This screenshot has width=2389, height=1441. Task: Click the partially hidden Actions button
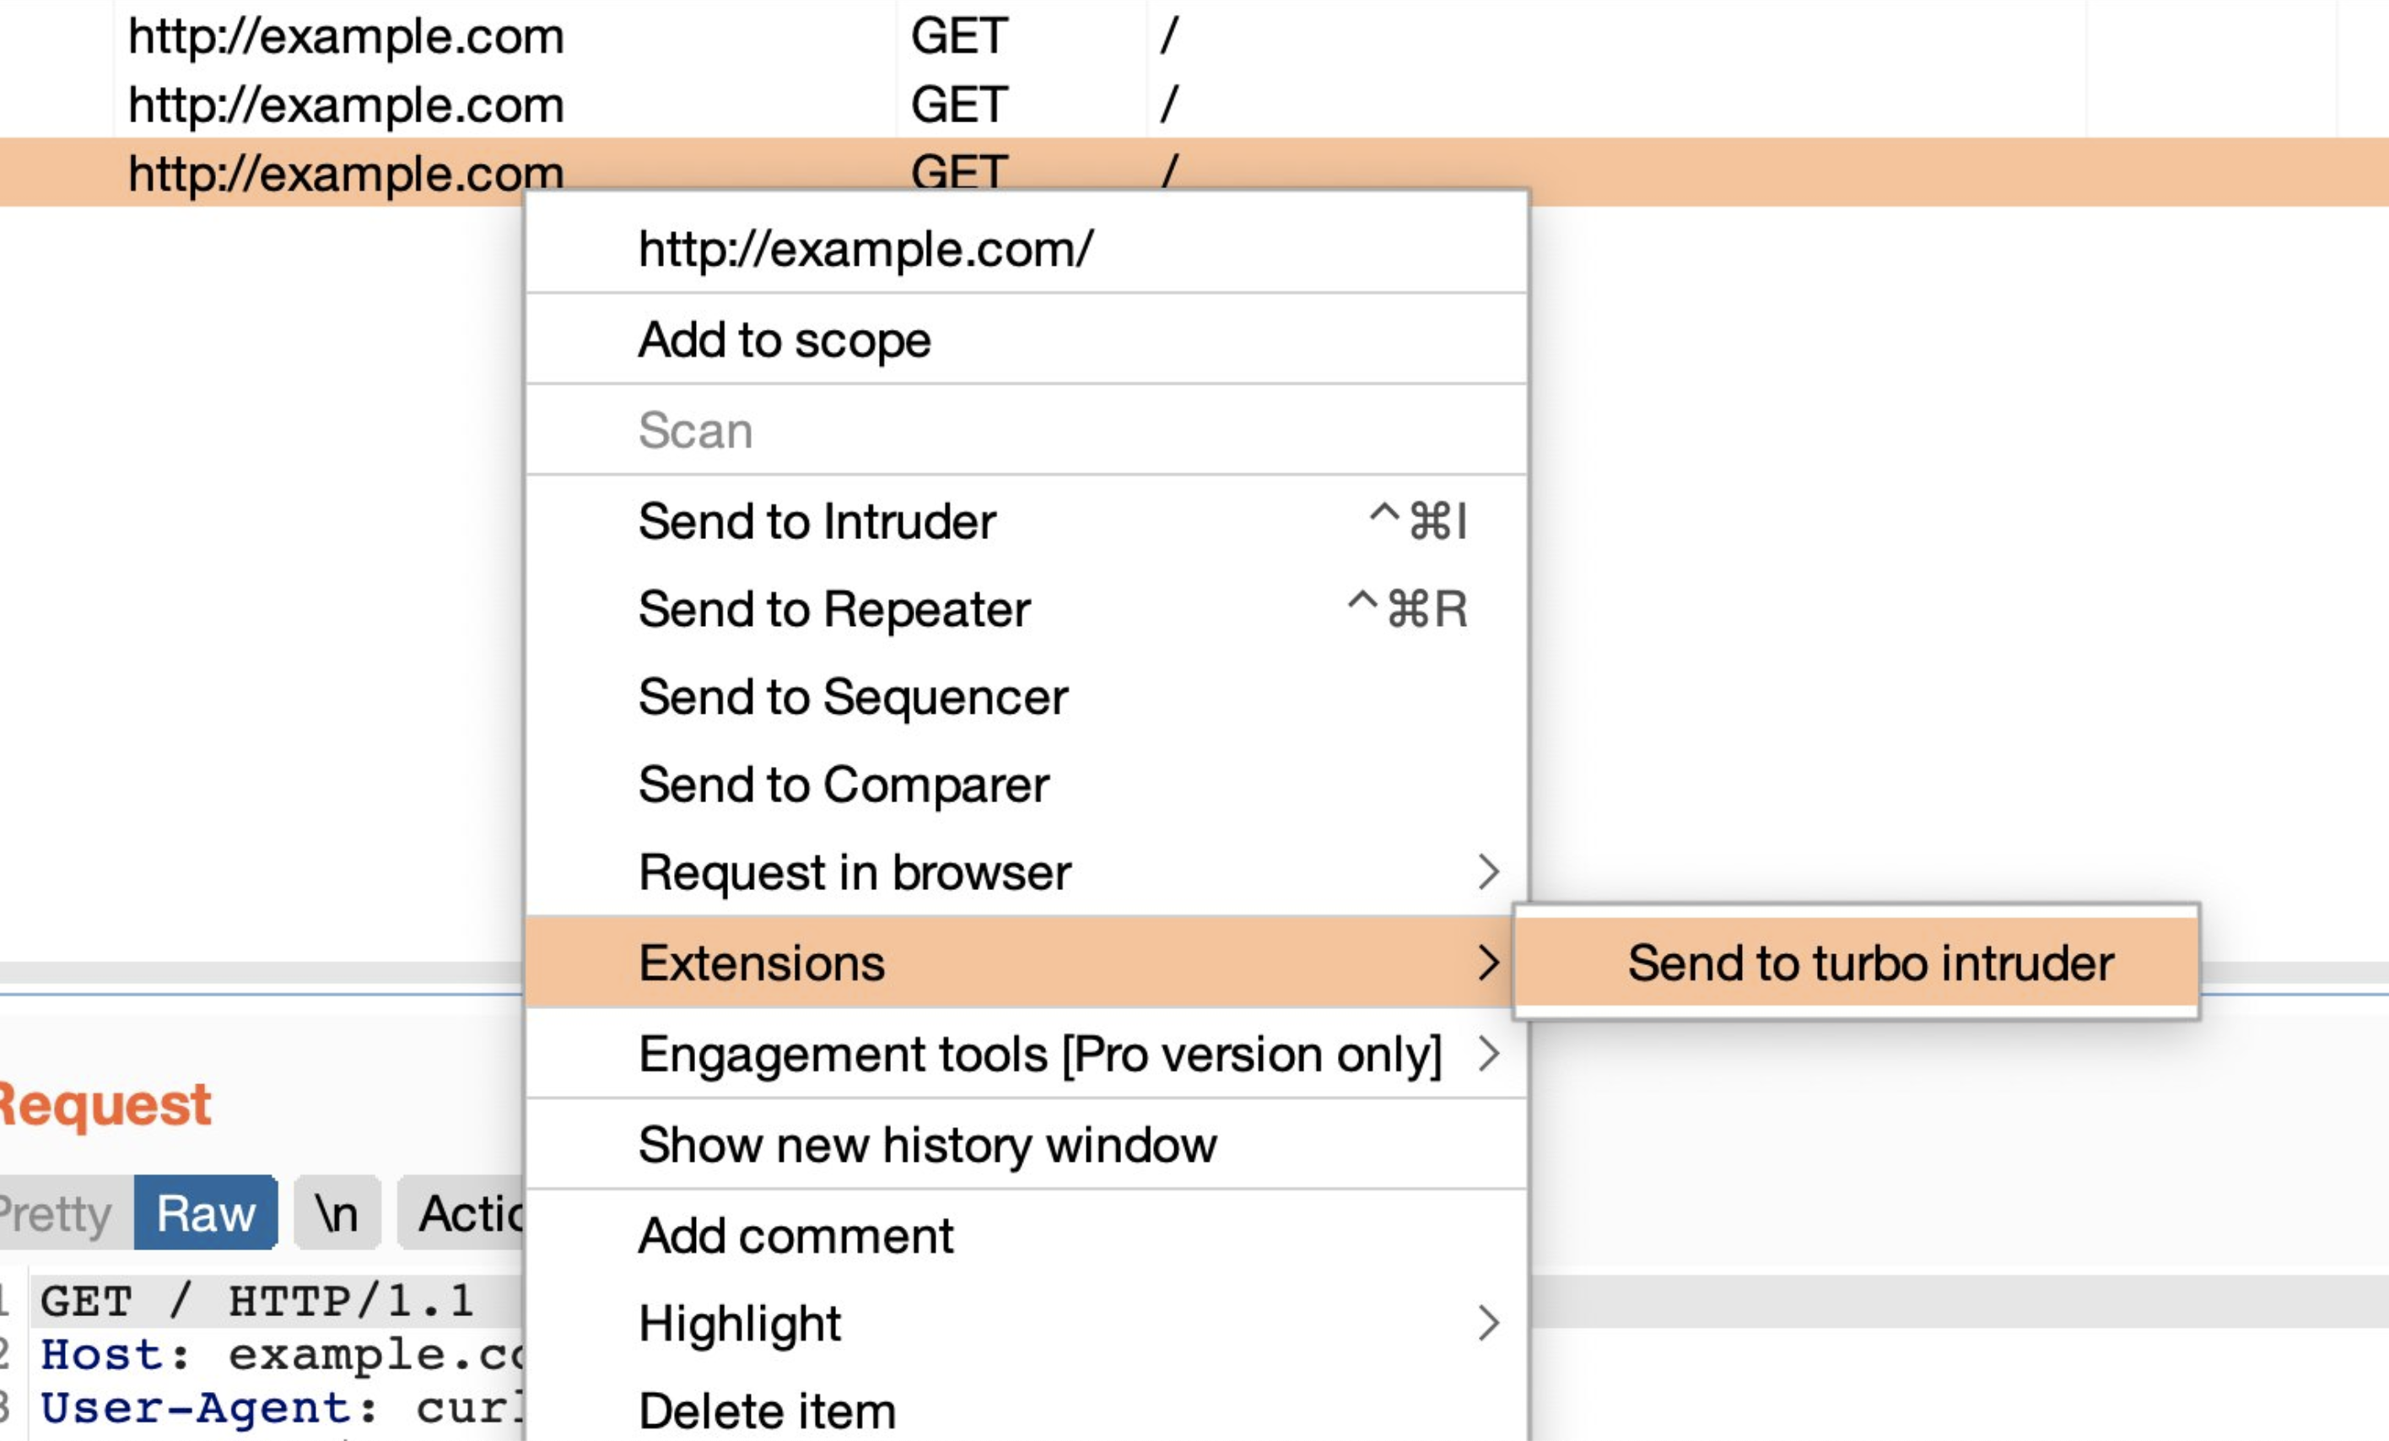coord(466,1213)
